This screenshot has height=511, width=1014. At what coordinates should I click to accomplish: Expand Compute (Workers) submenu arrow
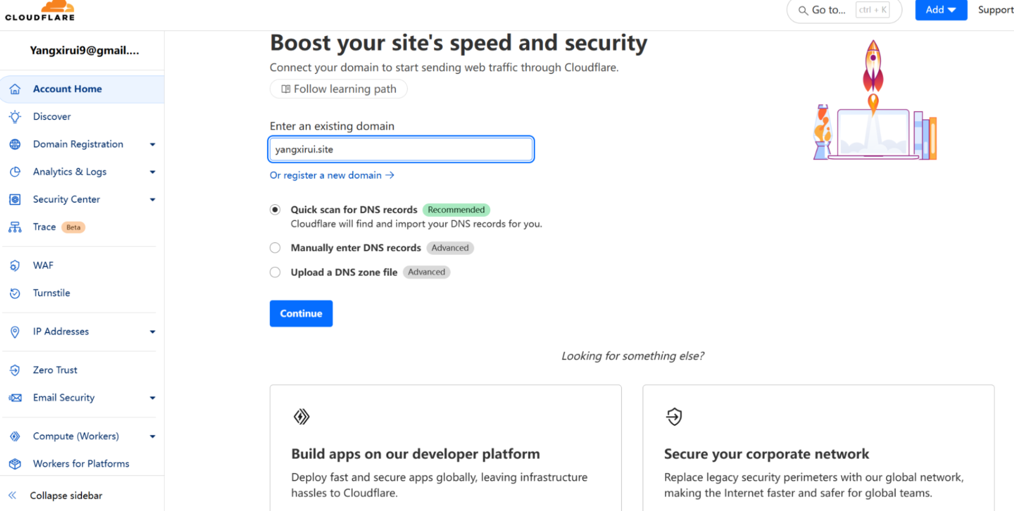click(152, 437)
